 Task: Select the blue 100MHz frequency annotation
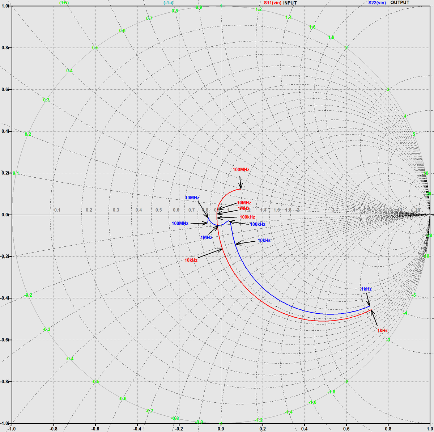point(180,224)
